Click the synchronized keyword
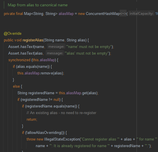Viewport: 158px width, 152px height. point(19,60)
